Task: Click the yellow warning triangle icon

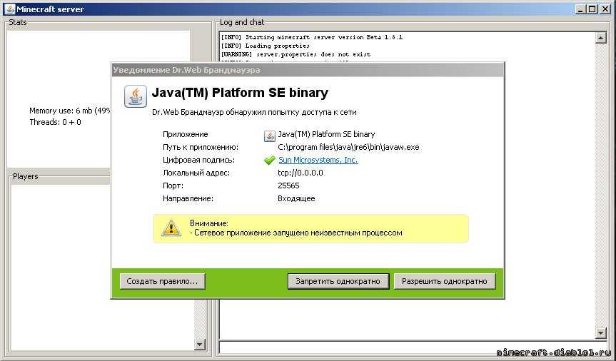Action: point(171,228)
